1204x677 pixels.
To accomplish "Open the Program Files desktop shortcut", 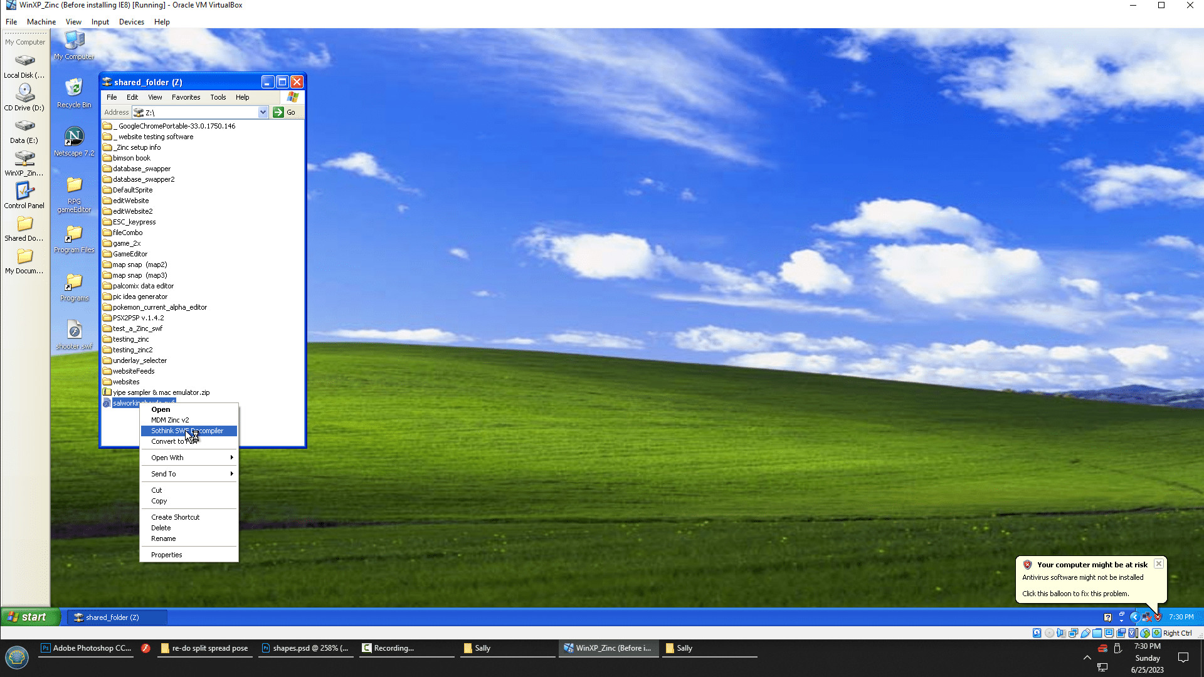I will pos(74,239).
